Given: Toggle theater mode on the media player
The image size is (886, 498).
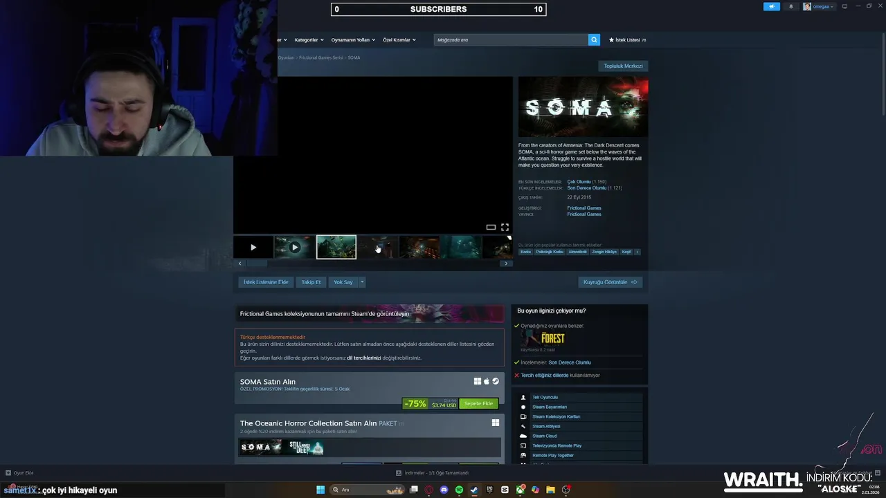Looking at the screenshot, I should pos(491,227).
